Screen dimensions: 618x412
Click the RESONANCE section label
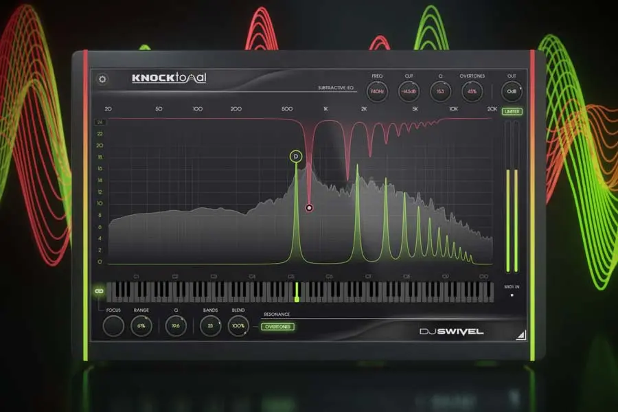pos(277,314)
